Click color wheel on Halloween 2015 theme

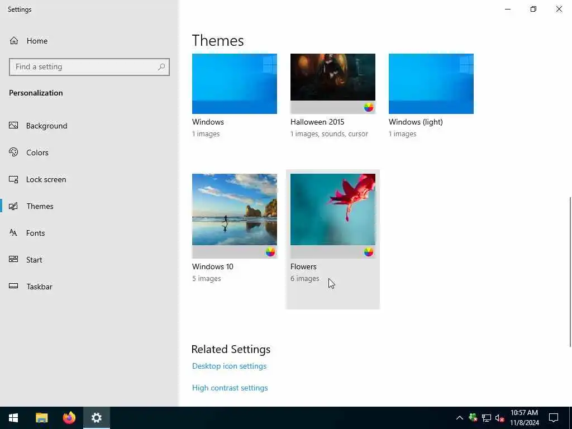click(369, 107)
